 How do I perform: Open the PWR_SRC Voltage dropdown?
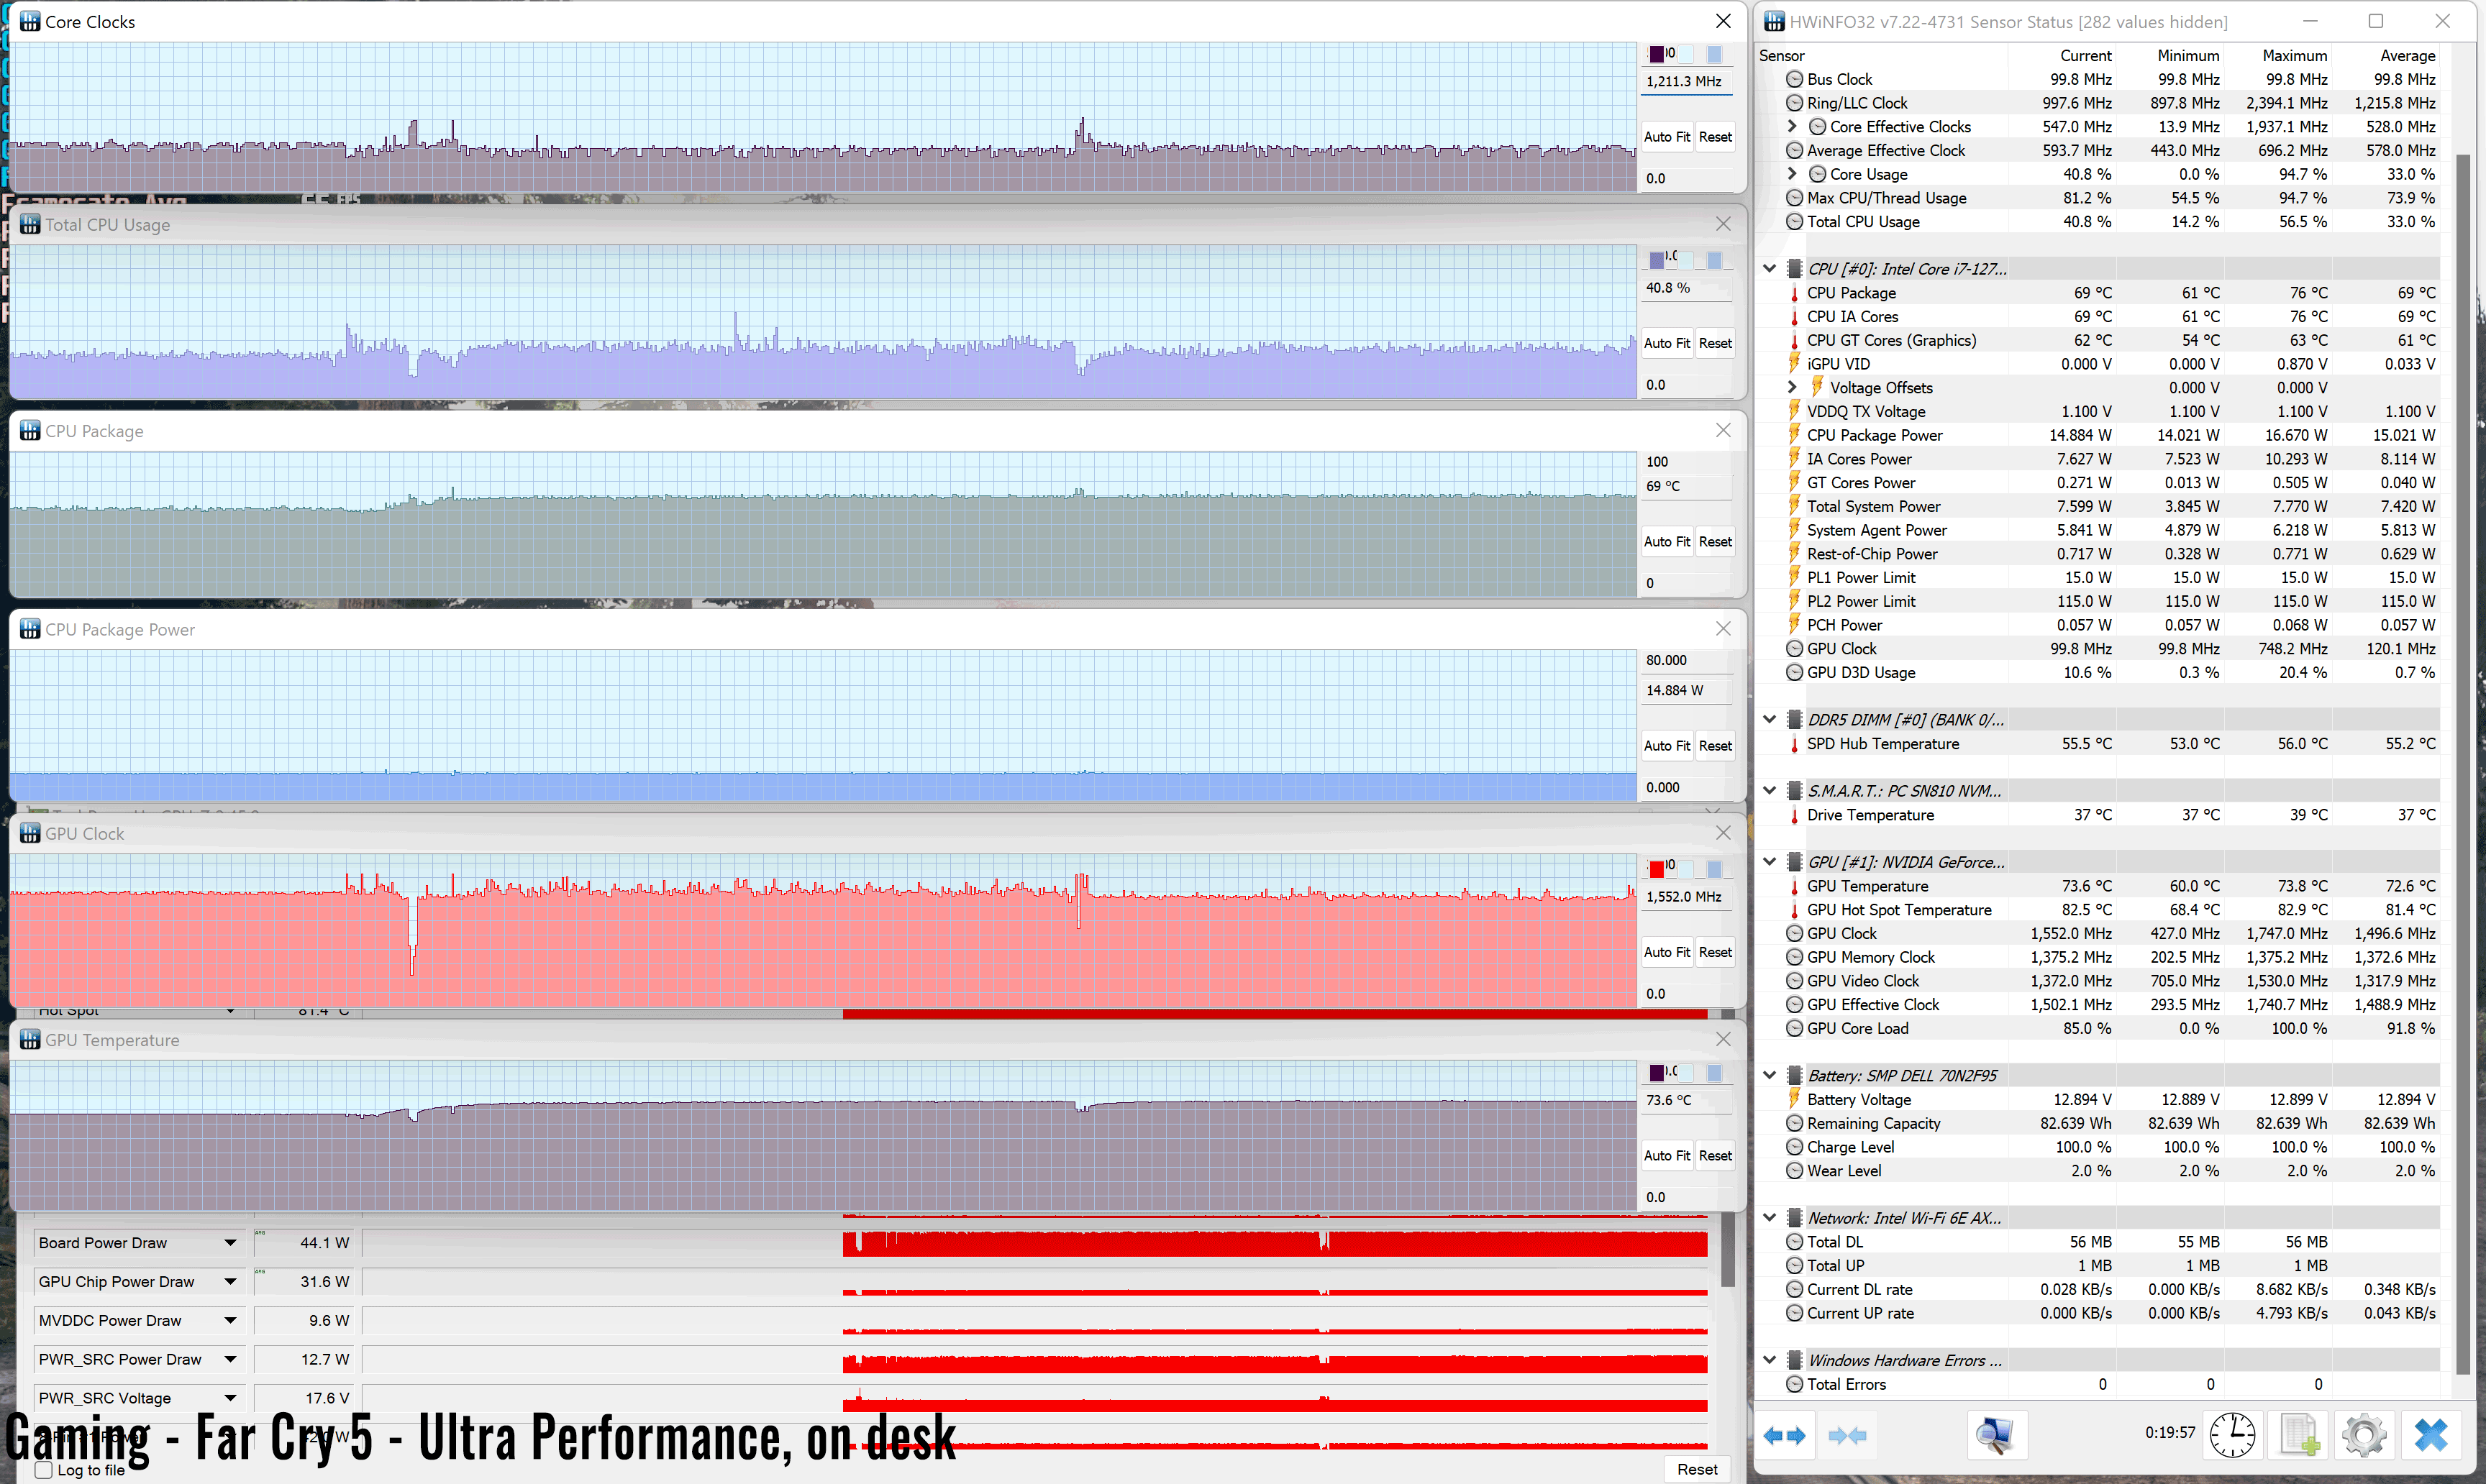(230, 1398)
